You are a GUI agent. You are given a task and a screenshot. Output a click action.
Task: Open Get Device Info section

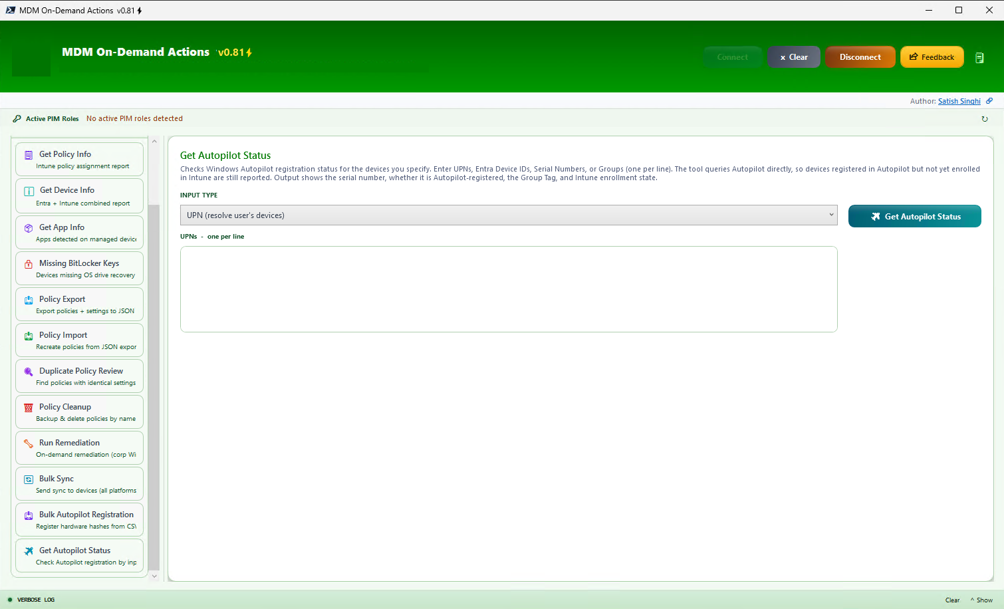pyautogui.click(x=79, y=196)
